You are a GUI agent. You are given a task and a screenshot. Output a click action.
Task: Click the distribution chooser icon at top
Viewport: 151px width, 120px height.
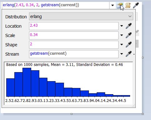[x=120, y=5]
